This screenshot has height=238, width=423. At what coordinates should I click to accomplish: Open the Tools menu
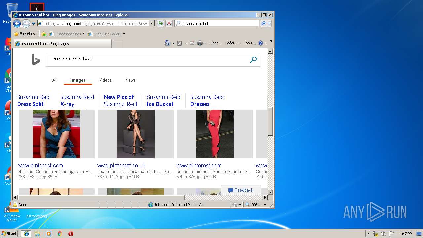250,43
